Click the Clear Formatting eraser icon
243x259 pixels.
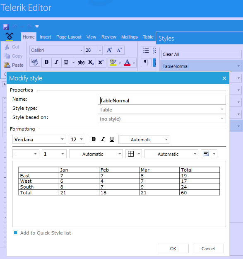pos(35,62)
